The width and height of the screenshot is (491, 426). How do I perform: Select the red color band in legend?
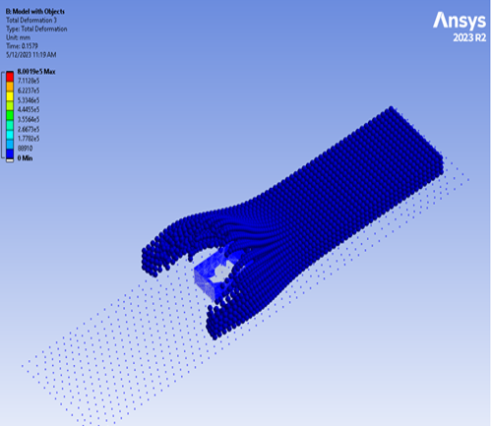(10, 77)
